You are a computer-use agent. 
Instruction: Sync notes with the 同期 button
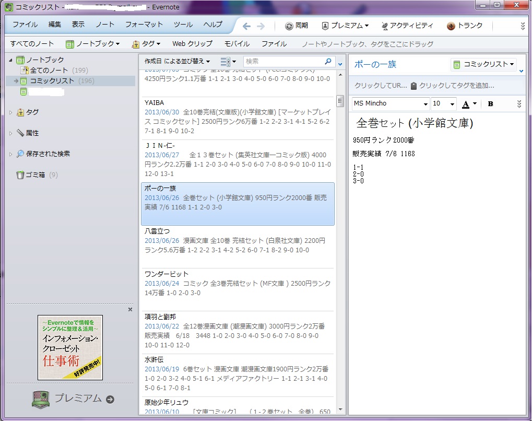[297, 26]
